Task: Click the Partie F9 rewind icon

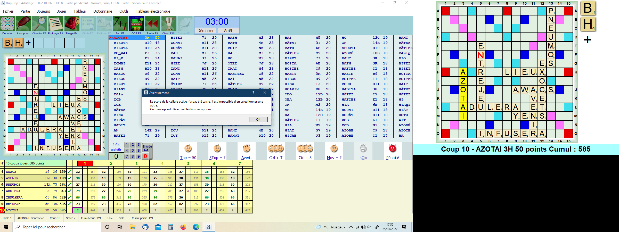Action: [x=152, y=24]
